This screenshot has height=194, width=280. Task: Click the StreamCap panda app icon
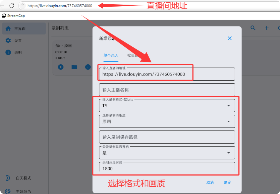pyautogui.click(x=4, y=16)
